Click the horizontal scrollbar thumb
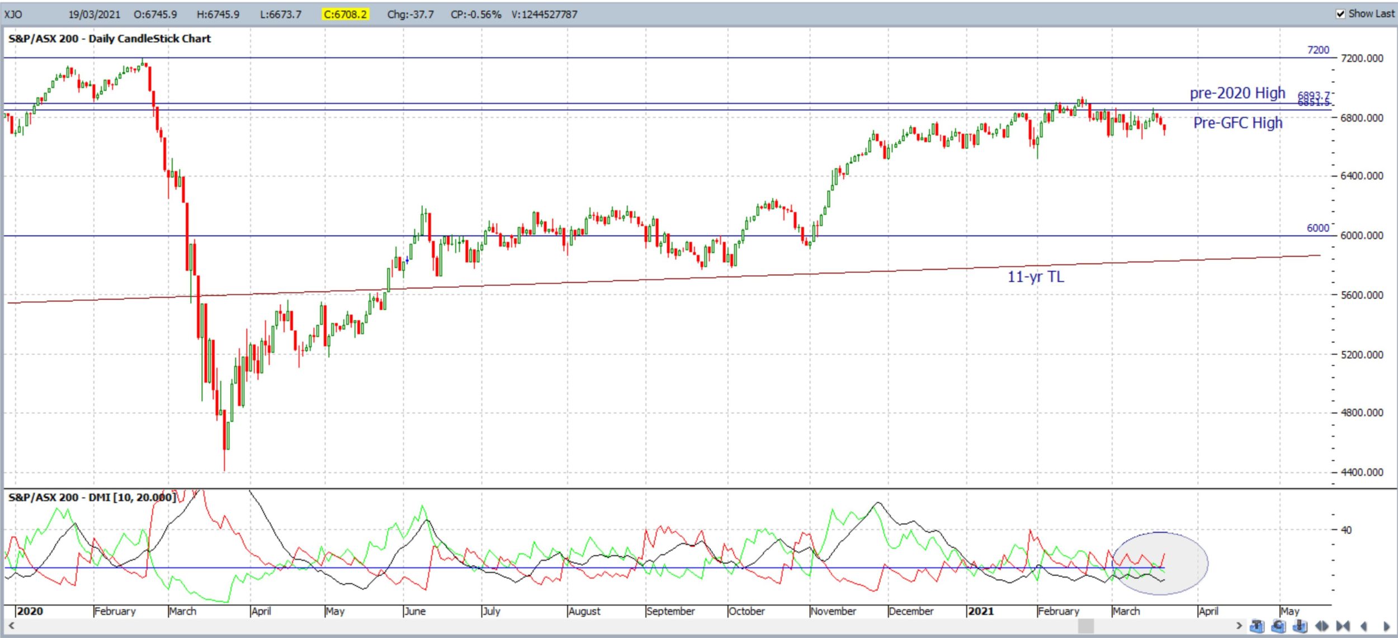Image resolution: width=1398 pixels, height=638 pixels. tap(1085, 625)
